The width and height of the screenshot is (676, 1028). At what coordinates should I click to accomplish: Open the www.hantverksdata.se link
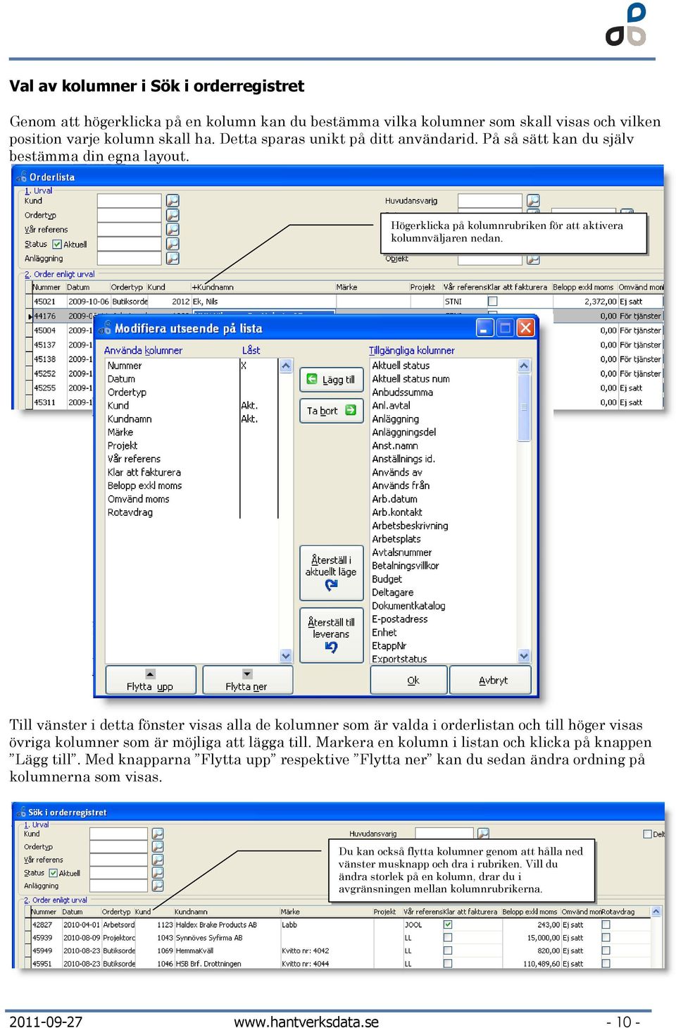[306, 1022]
